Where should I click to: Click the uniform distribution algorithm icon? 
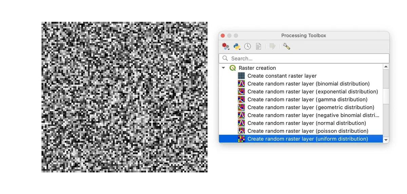(241, 139)
